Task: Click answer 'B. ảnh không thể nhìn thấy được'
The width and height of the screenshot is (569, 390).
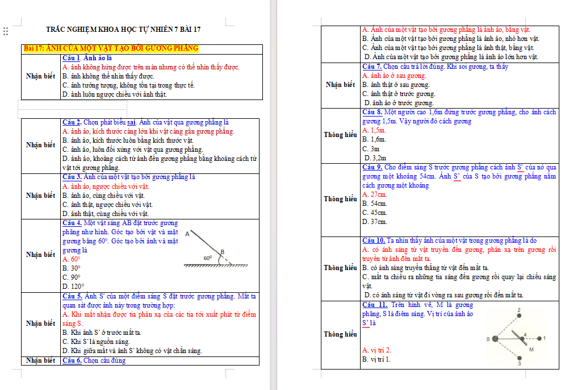Action: 108,76
